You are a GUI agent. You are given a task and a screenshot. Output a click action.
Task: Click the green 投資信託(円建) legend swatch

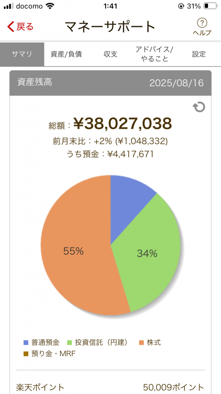(70, 342)
